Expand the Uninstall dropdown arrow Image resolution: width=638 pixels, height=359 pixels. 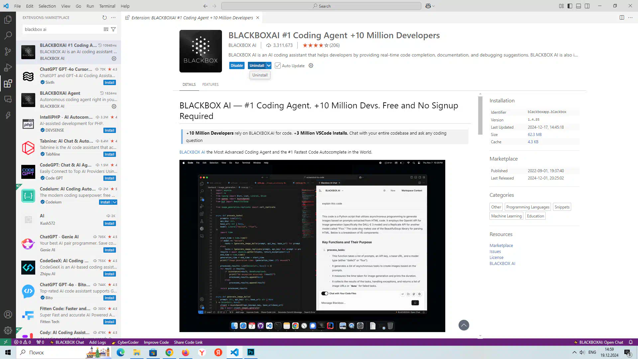point(269,65)
